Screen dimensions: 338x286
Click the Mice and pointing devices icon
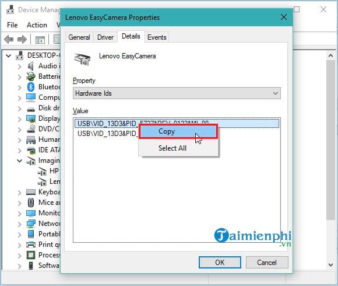point(31,203)
